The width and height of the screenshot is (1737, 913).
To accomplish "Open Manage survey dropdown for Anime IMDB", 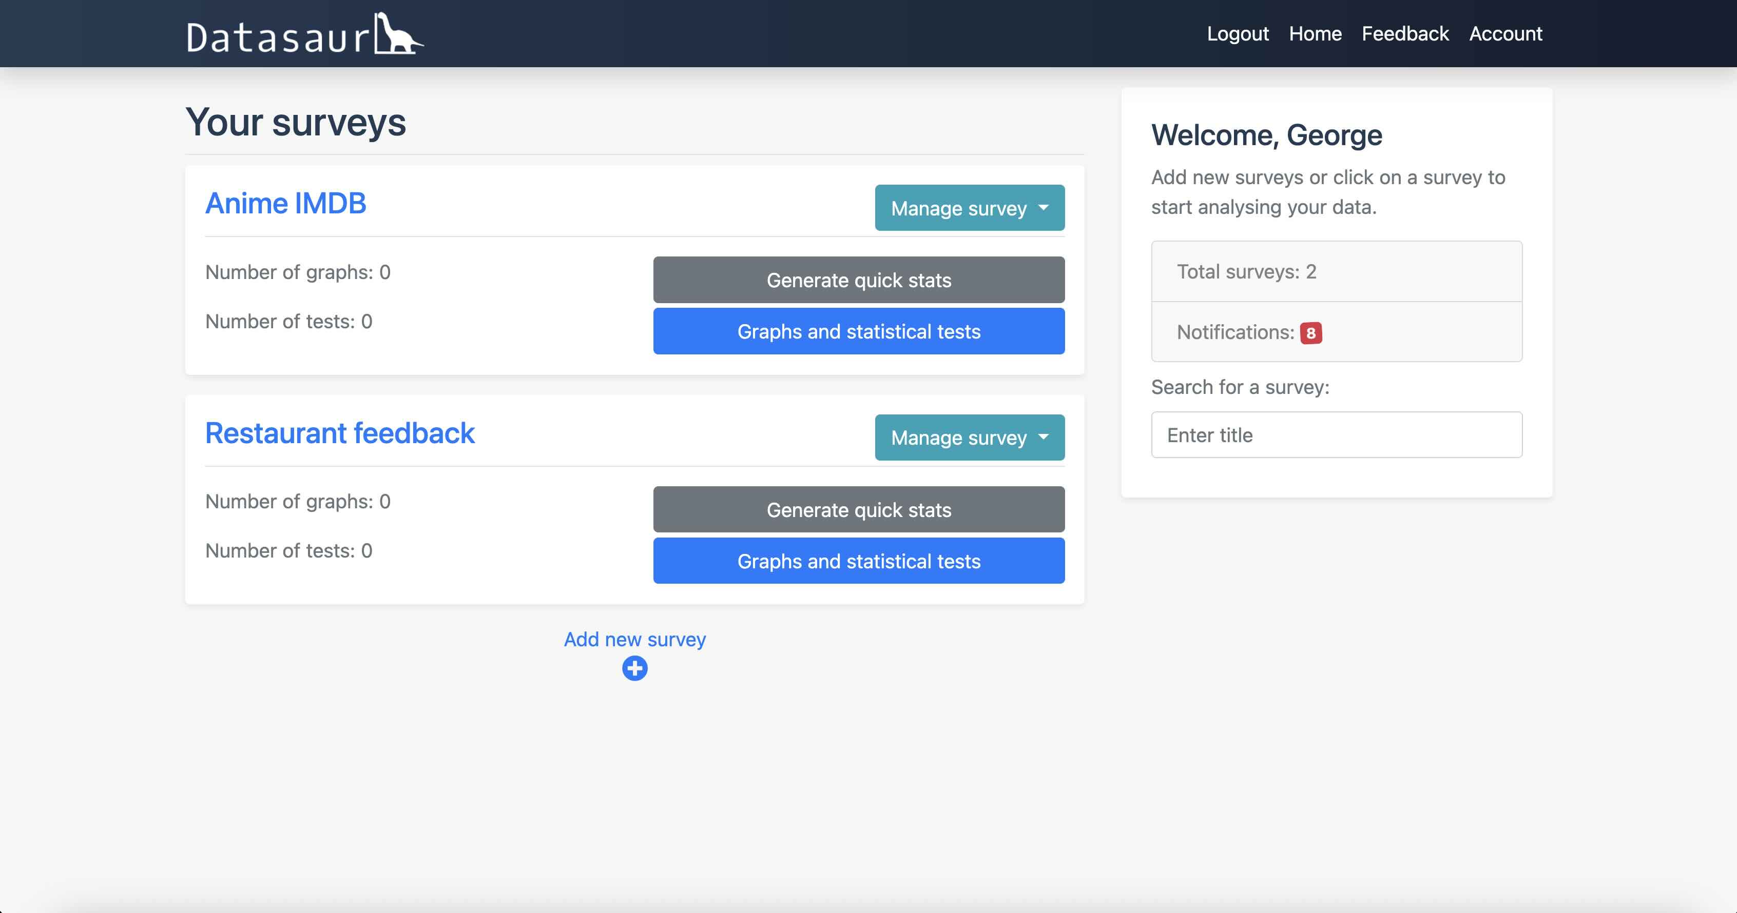I will [x=969, y=208].
